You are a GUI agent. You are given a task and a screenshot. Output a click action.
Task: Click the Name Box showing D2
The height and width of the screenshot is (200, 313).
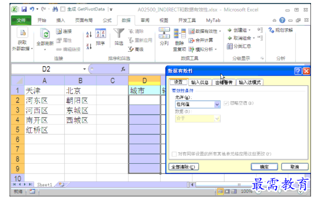(x=46, y=69)
